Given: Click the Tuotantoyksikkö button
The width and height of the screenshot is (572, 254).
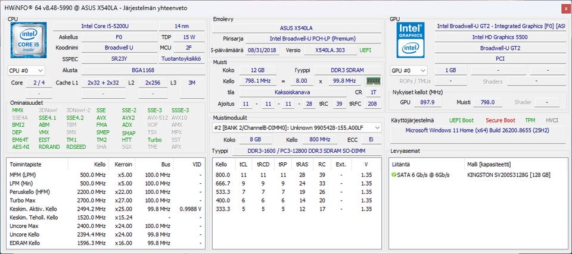Looking at the screenshot, I should pyautogui.click(x=181, y=59).
